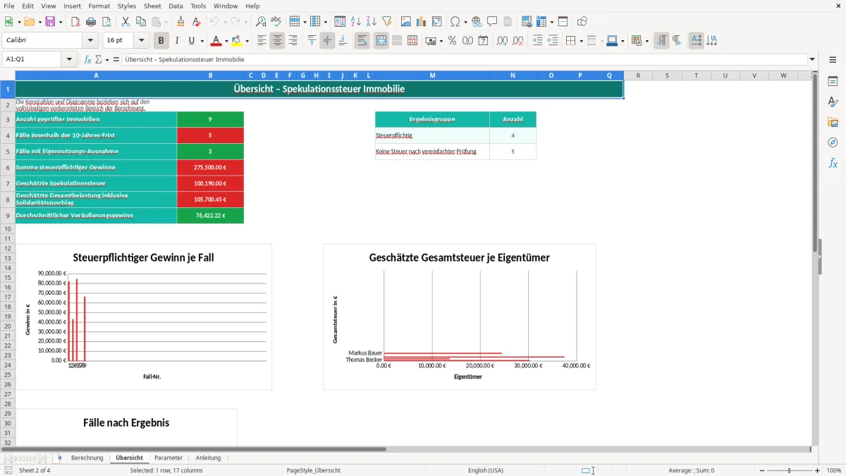846x476 pixels.
Task: Toggle Italic formatting
Action: click(177, 41)
